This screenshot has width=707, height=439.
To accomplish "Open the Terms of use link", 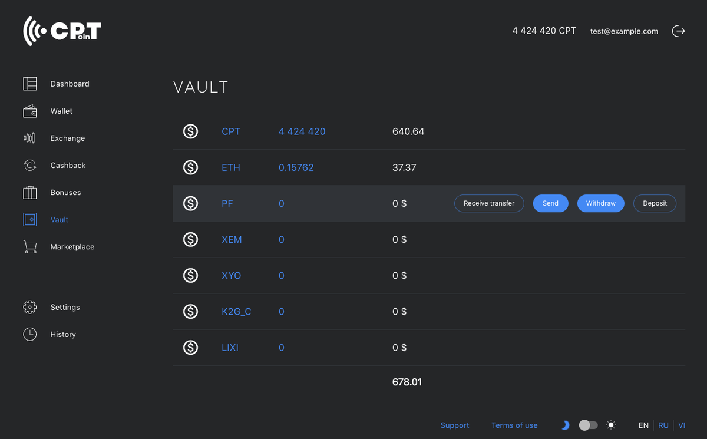I will [x=515, y=425].
